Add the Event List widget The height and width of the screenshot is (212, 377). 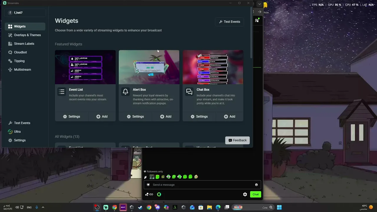[102, 117]
